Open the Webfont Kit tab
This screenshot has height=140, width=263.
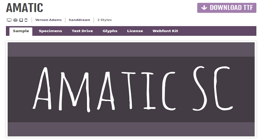pos(165,31)
